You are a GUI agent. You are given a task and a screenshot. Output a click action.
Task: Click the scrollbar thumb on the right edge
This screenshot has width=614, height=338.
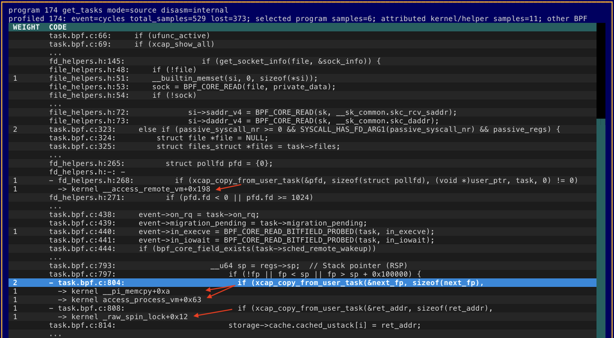point(600,228)
